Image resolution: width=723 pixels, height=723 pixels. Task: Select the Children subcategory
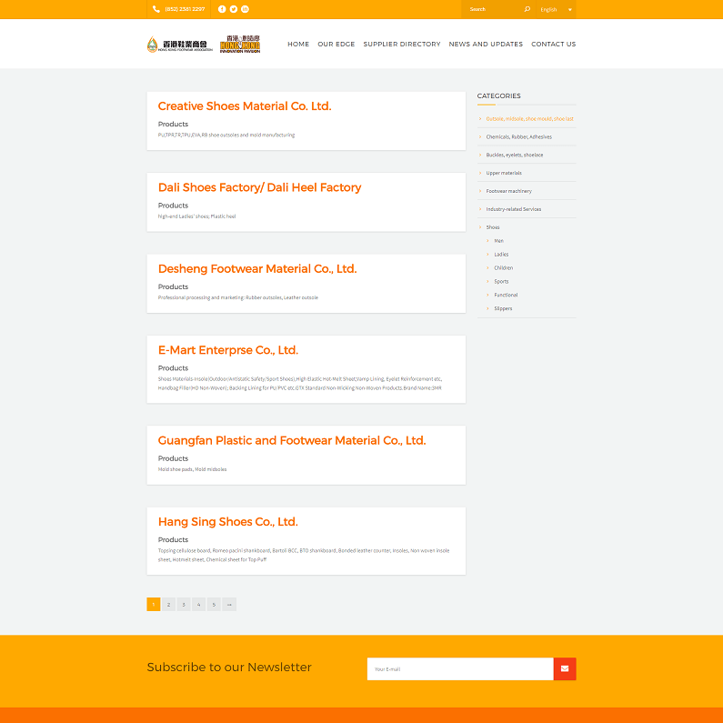(503, 267)
